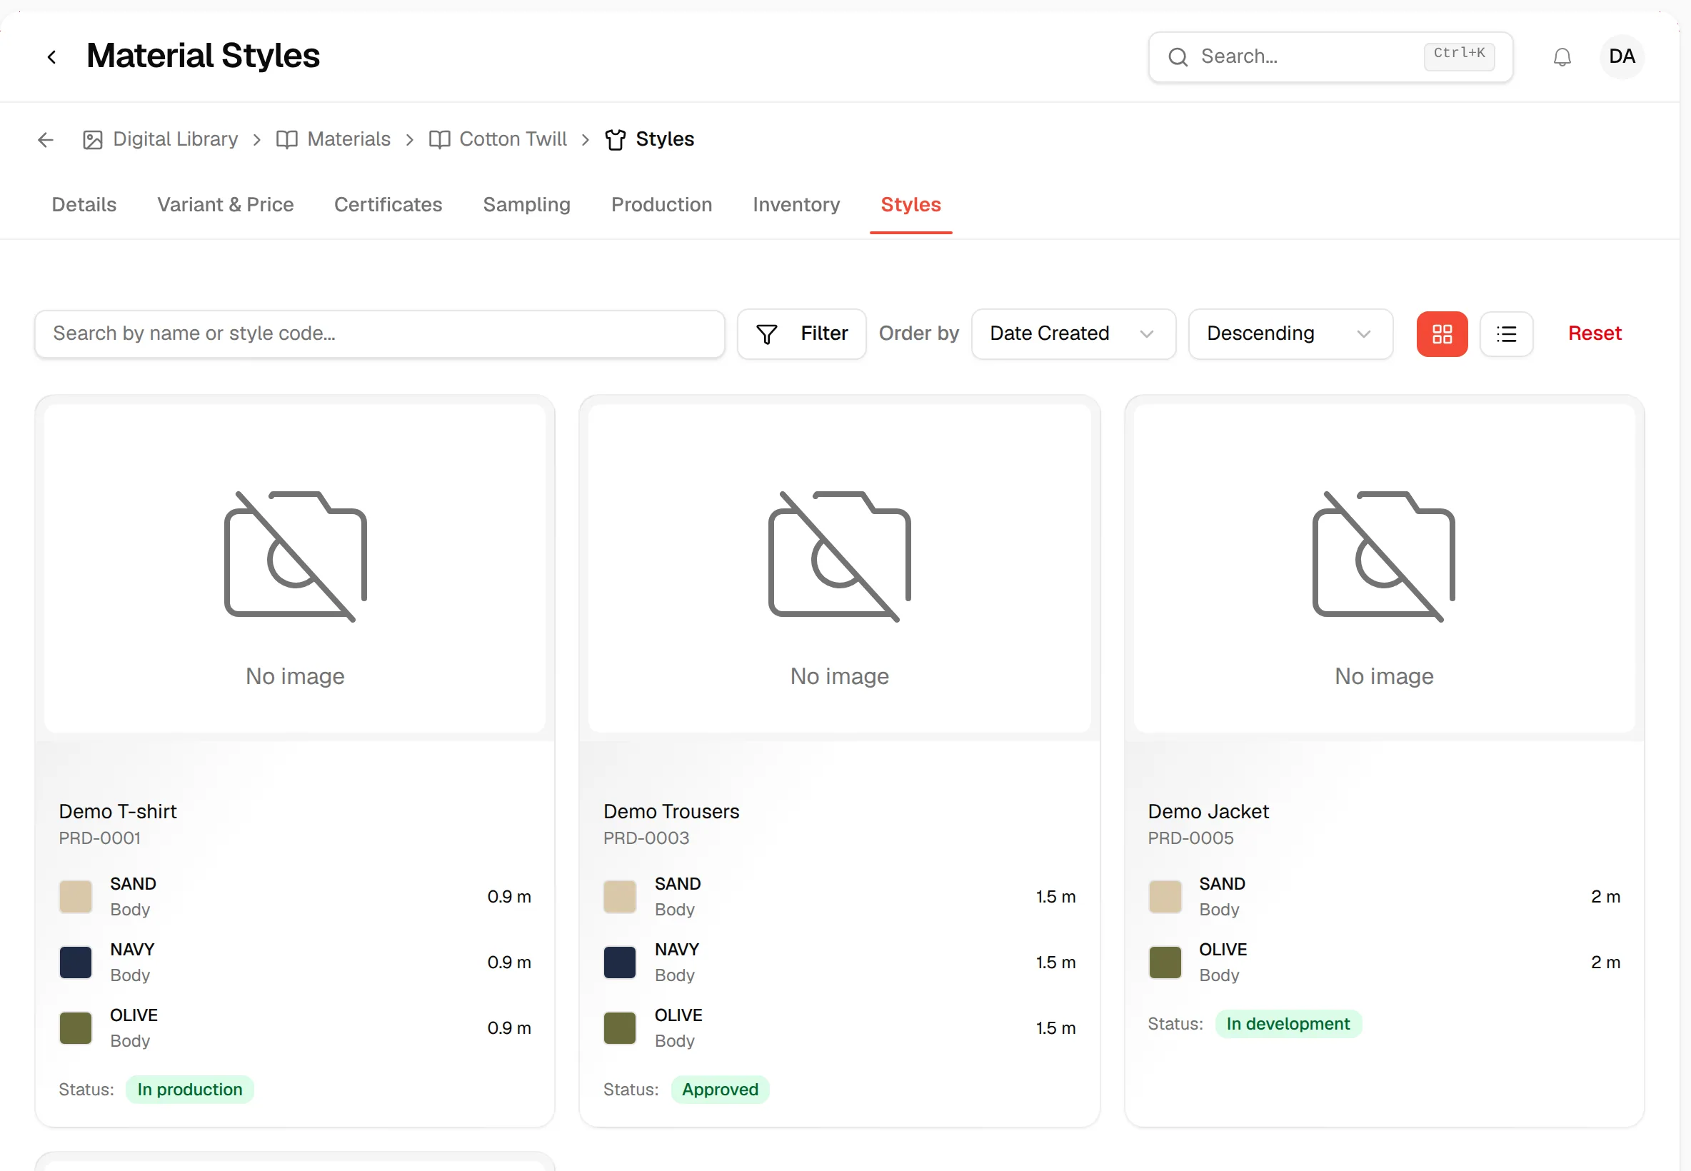1691x1171 pixels.
Task: Select the active Styles tab
Action: click(x=910, y=205)
